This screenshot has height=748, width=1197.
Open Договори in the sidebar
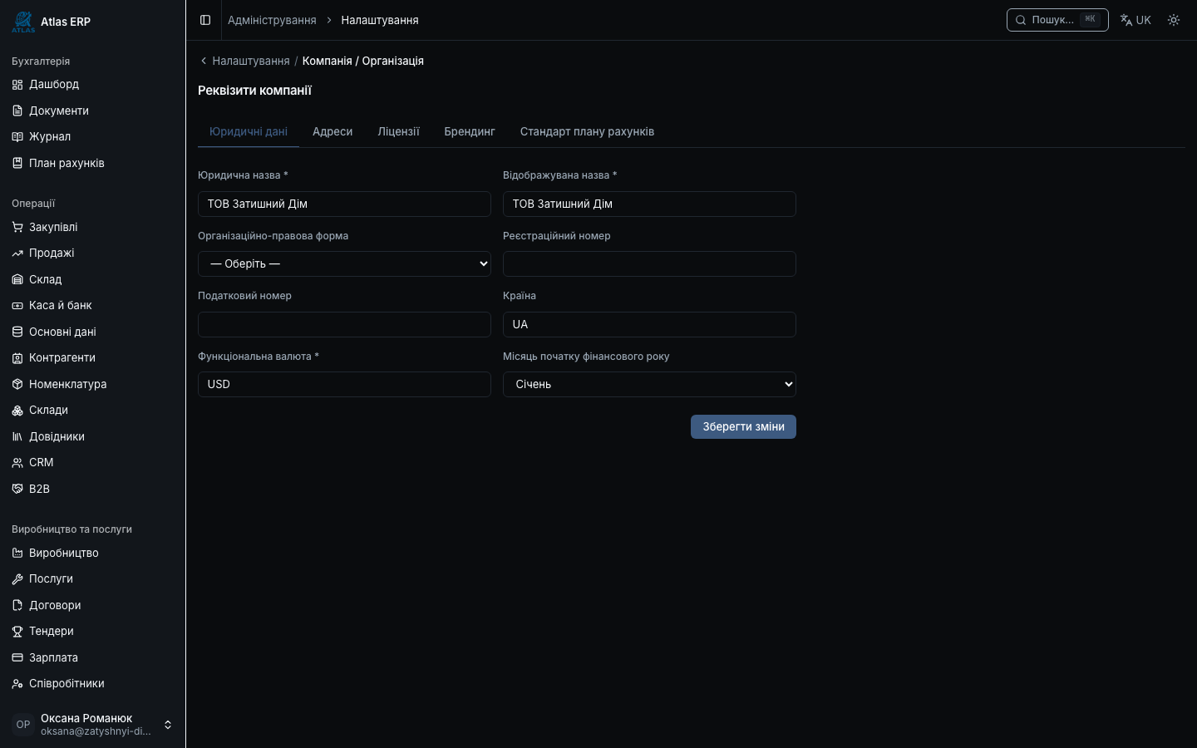point(92,605)
